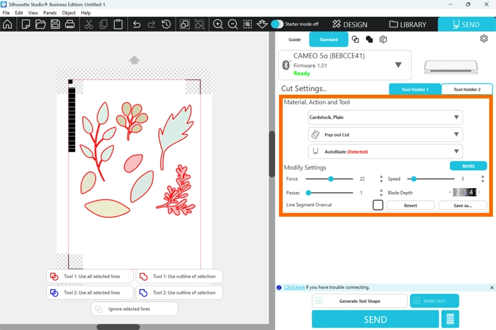496x330 pixels.
Task: Open the Panels menu
Action: 50,12
